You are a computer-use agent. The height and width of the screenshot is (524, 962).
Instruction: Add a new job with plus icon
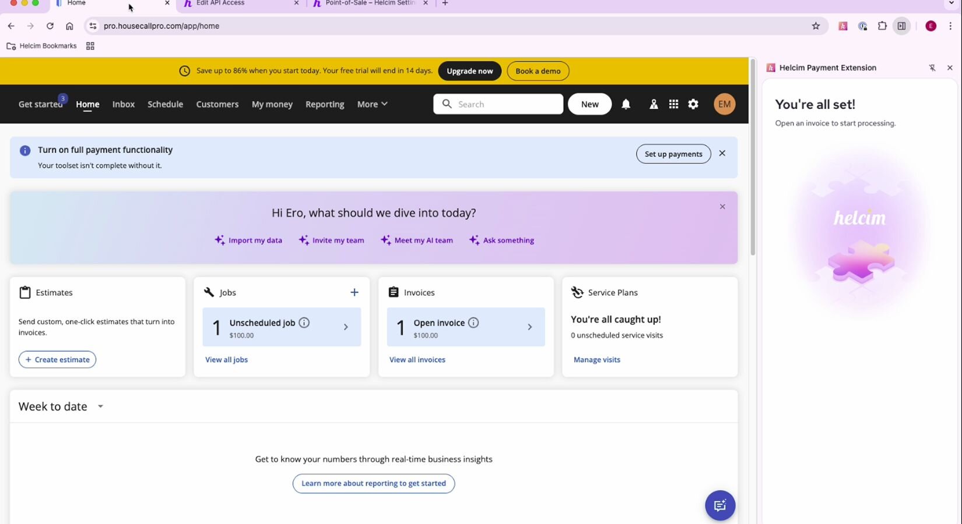click(354, 292)
